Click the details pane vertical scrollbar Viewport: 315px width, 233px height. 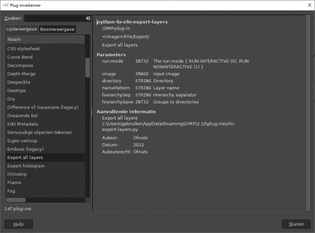point(308,113)
